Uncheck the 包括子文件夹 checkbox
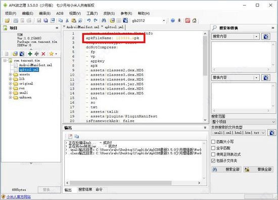 pyautogui.click(x=213, y=161)
